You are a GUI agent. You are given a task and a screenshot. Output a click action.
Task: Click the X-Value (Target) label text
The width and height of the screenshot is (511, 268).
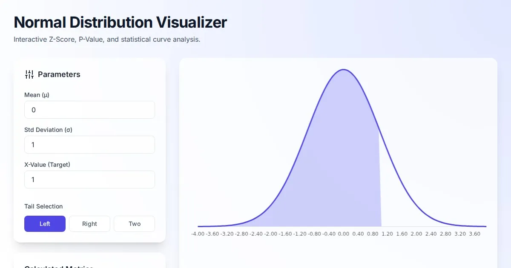click(x=47, y=165)
